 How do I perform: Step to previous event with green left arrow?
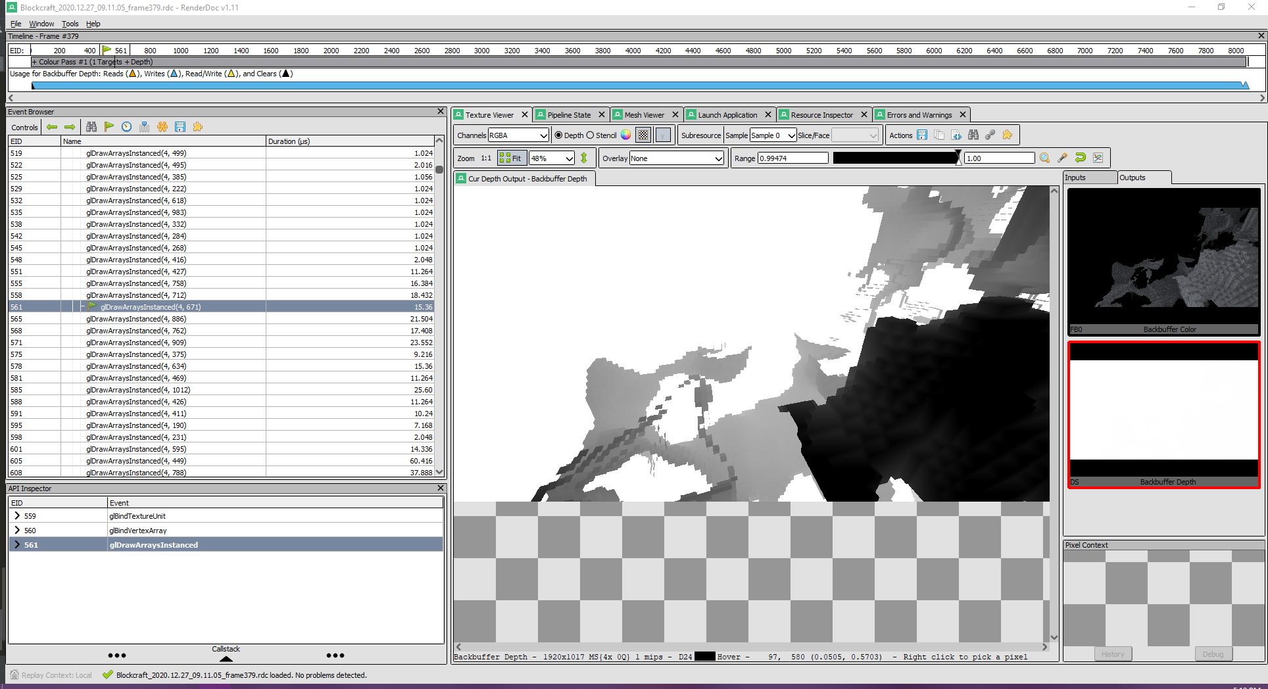click(52, 127)
